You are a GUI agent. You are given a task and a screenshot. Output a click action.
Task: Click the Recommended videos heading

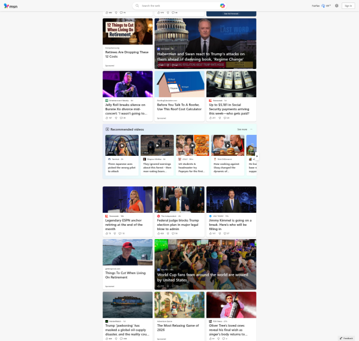(x=127, y=129)
